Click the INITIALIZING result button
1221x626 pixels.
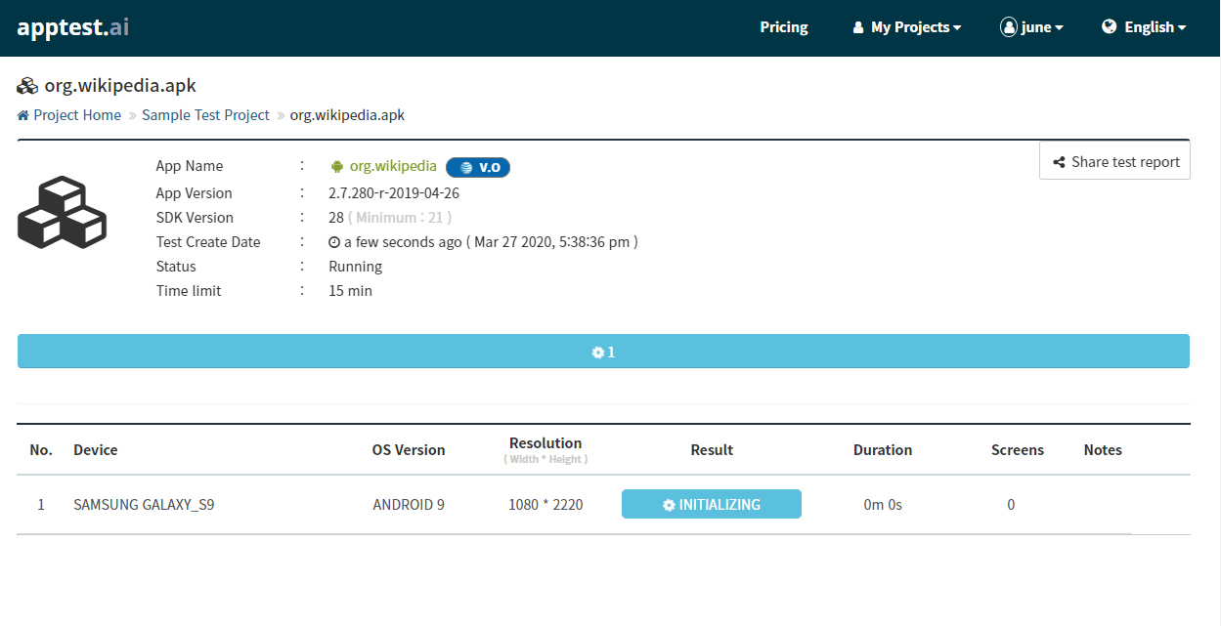click(712, 504)
